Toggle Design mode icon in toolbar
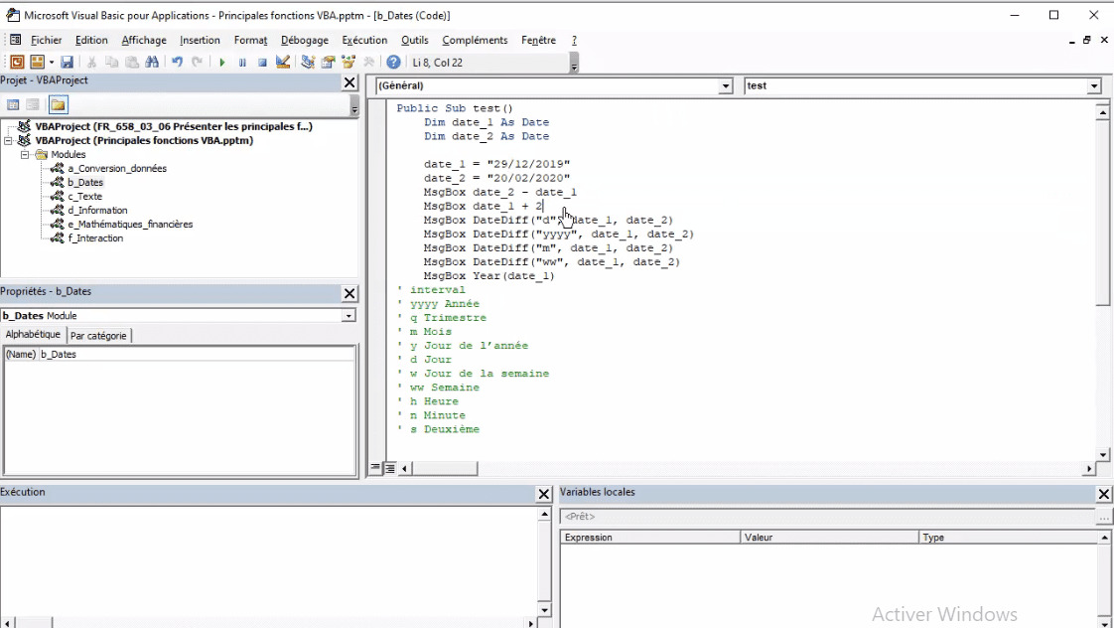Screen dimensions: 1114x628 pos(283,63)
